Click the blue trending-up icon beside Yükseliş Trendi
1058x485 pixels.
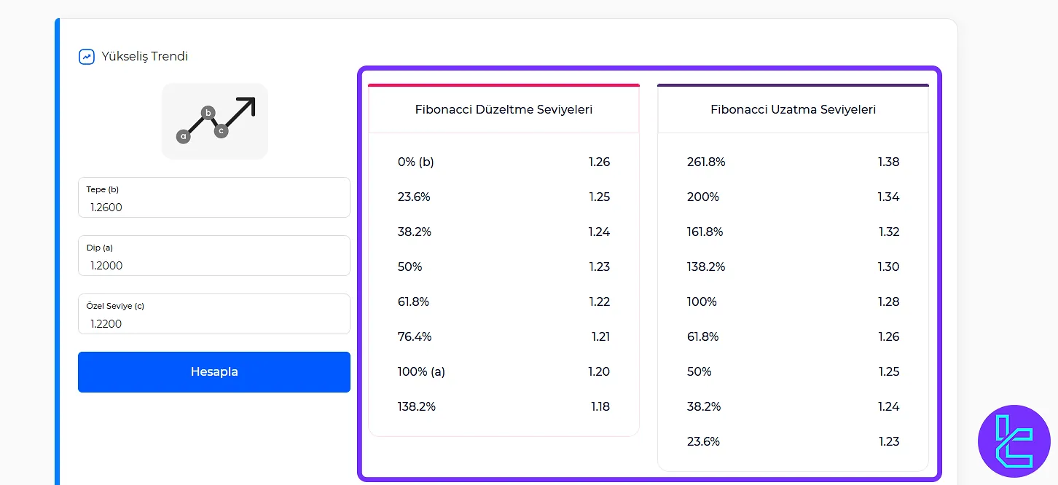pyautogui.click(x=87, y=56)
